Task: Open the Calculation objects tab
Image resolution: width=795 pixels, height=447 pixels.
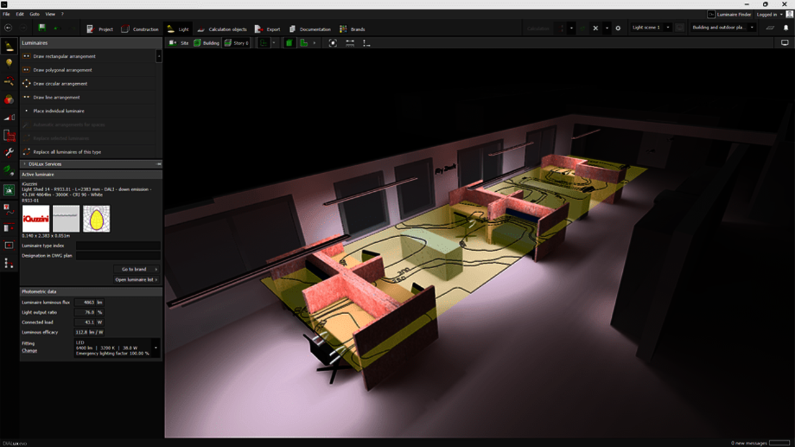Action: pyautogui.click(x=222, y=29)
